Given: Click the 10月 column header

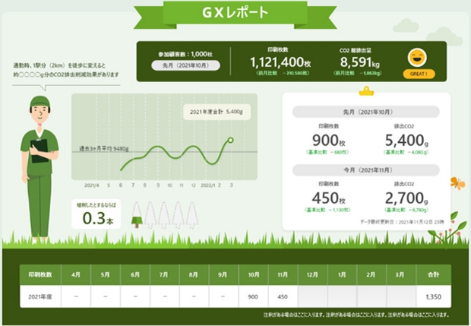Looking at the screenshot, I should click(x=253, y=274).
